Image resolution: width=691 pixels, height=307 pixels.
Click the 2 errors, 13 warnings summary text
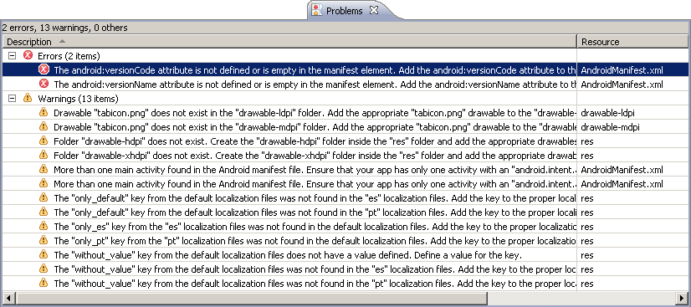(64, 28)
